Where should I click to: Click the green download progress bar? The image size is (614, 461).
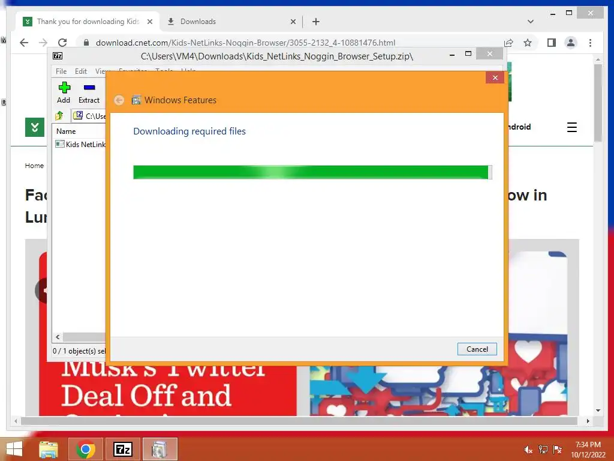[312, 172]
